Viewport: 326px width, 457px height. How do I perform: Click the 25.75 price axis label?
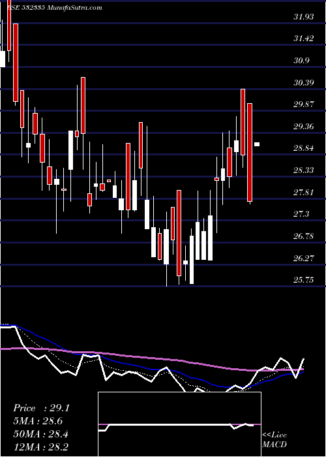pos(304,280)
